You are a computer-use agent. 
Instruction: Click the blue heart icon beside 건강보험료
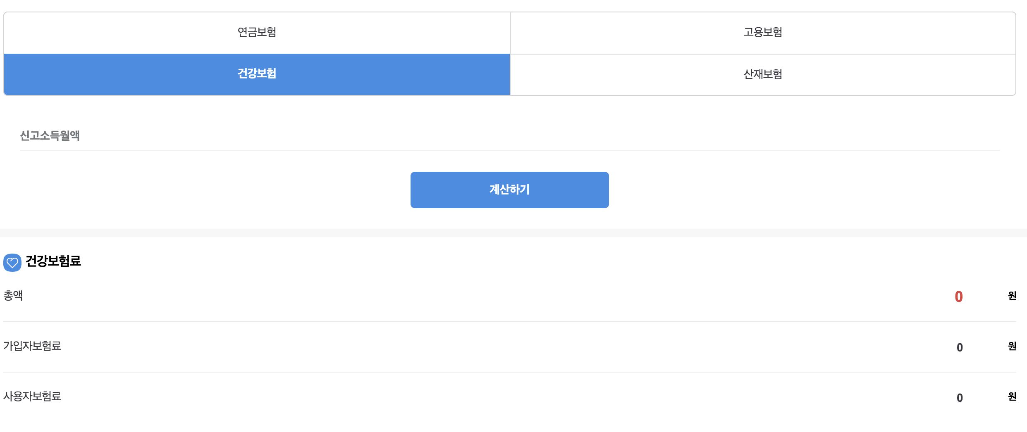(x=12, y=262)
